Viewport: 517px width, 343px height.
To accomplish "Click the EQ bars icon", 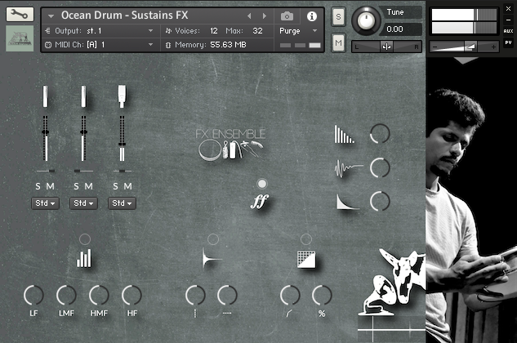I will pyautogui.click(x=84, y=258).
